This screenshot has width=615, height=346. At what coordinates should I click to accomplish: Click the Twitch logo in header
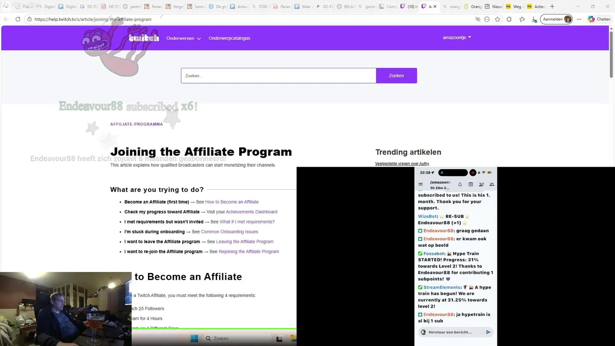tap(144, 38)
